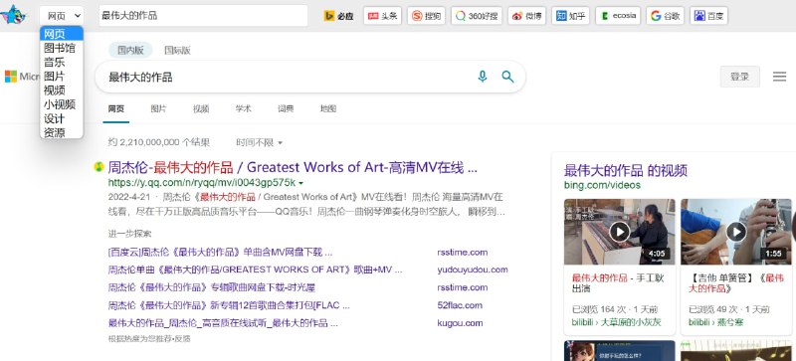This screenshot has width=796, height=361.
Task: Open 专辑歌曲网盘下载-时光屋 link
Action: 212,287
